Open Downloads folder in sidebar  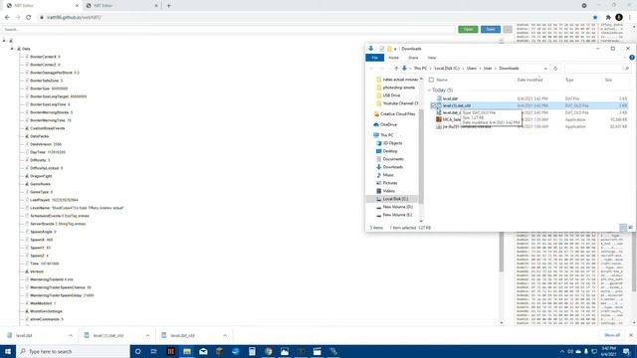point(389,167)
